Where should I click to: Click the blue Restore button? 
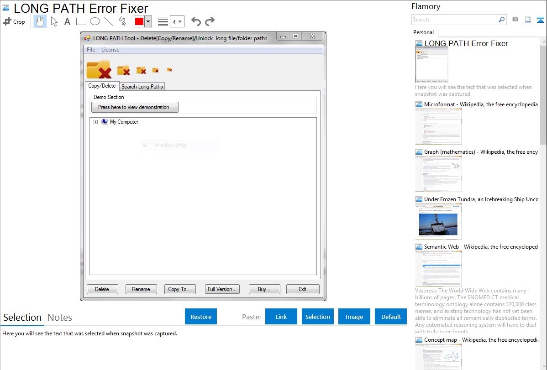(x=201, y=317)
